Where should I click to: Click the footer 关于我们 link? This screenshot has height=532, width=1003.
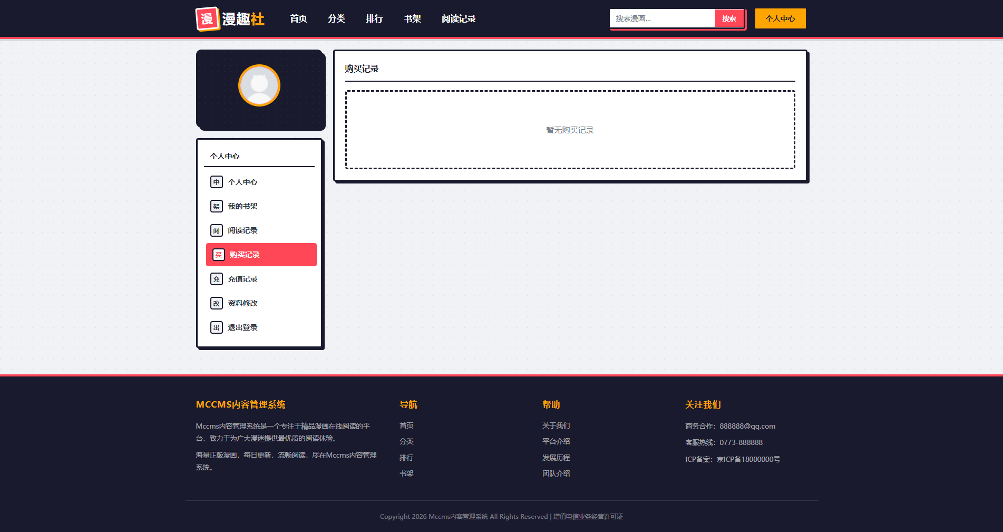556,425
